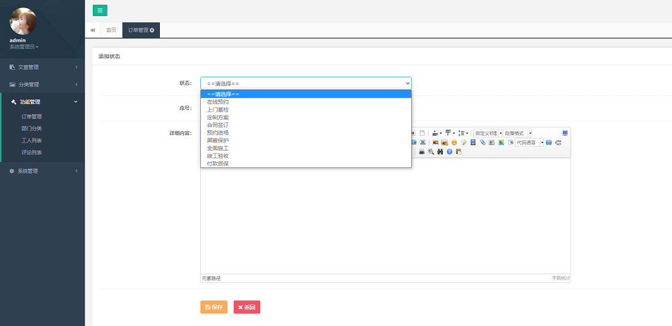Click the red 返回 back button

point(247,307)
